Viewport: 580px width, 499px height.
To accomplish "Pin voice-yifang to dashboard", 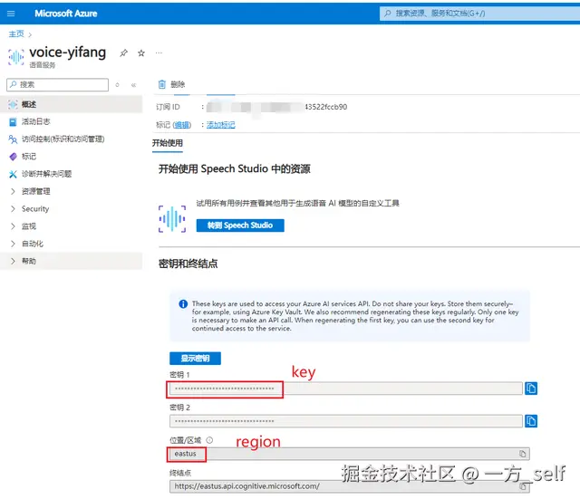I will click(123, 53).
